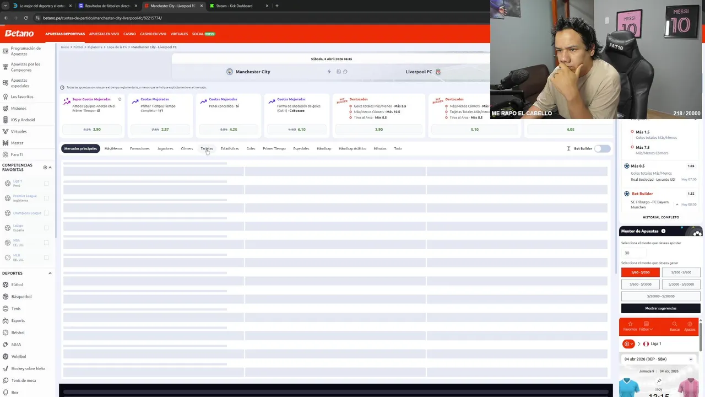Open the red sport selector dropdown
Image resolution: width=705 pixels, height=397 pixels.
[628, 344]
